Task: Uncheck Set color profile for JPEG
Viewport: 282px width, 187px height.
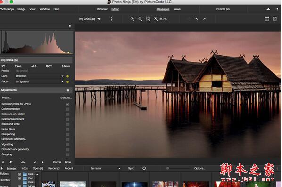Action: tap(67, 104)
